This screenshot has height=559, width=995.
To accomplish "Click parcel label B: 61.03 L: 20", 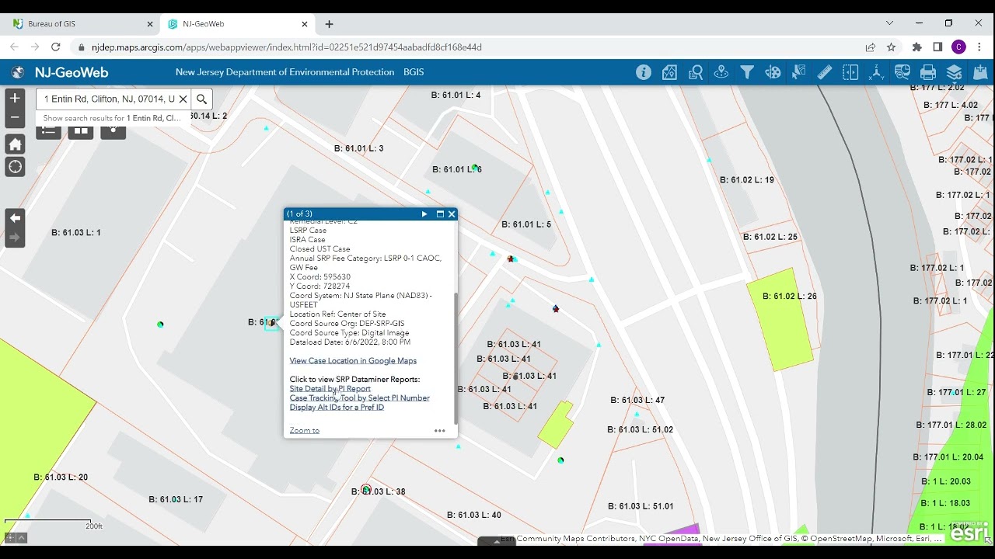I will point(61,477).
